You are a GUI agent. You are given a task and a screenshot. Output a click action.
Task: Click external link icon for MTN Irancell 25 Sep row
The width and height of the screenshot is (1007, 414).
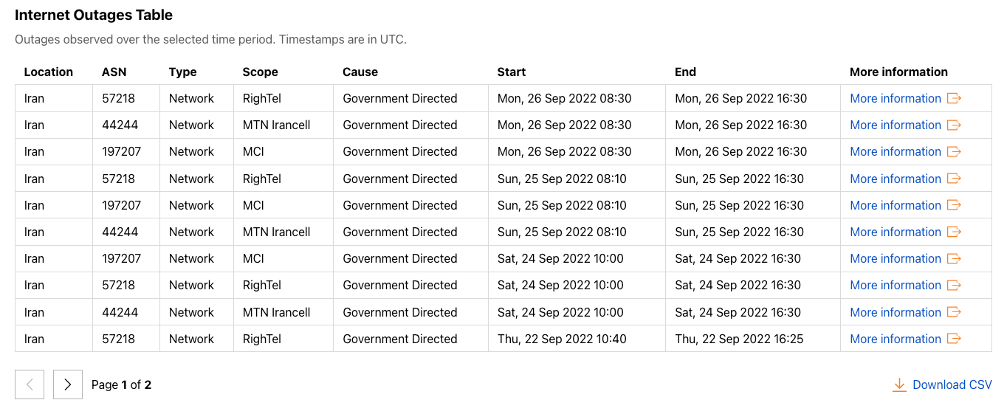(954, 232)
